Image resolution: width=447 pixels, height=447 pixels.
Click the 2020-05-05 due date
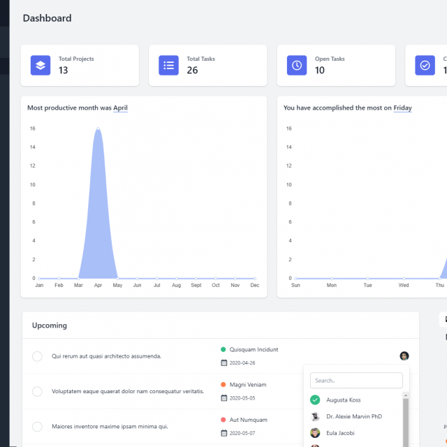[x=242, y=398]
